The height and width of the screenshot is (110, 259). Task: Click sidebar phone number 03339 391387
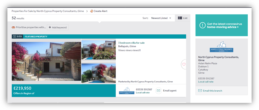click(206, 79)
